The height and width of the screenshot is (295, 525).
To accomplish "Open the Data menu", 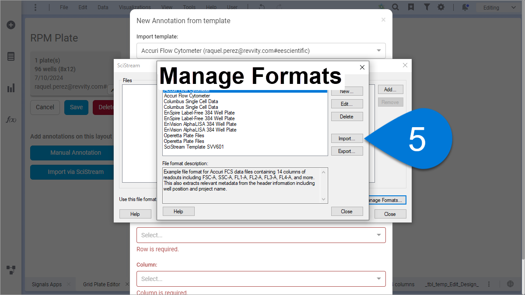I will (103, 7).
